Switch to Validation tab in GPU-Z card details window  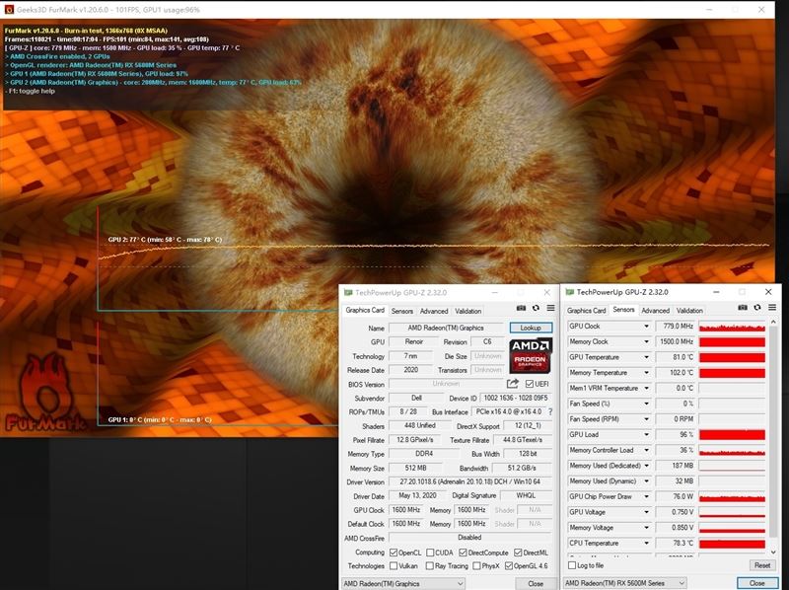coord(467,311)
